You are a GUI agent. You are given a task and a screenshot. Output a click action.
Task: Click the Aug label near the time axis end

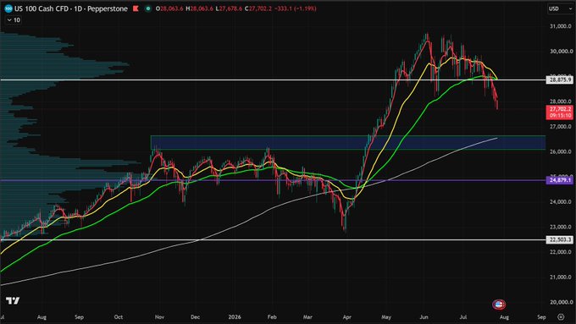[504, 316]
